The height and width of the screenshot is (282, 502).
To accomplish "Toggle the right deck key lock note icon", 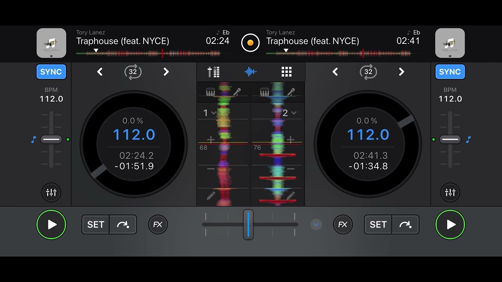I will (468, 139).
